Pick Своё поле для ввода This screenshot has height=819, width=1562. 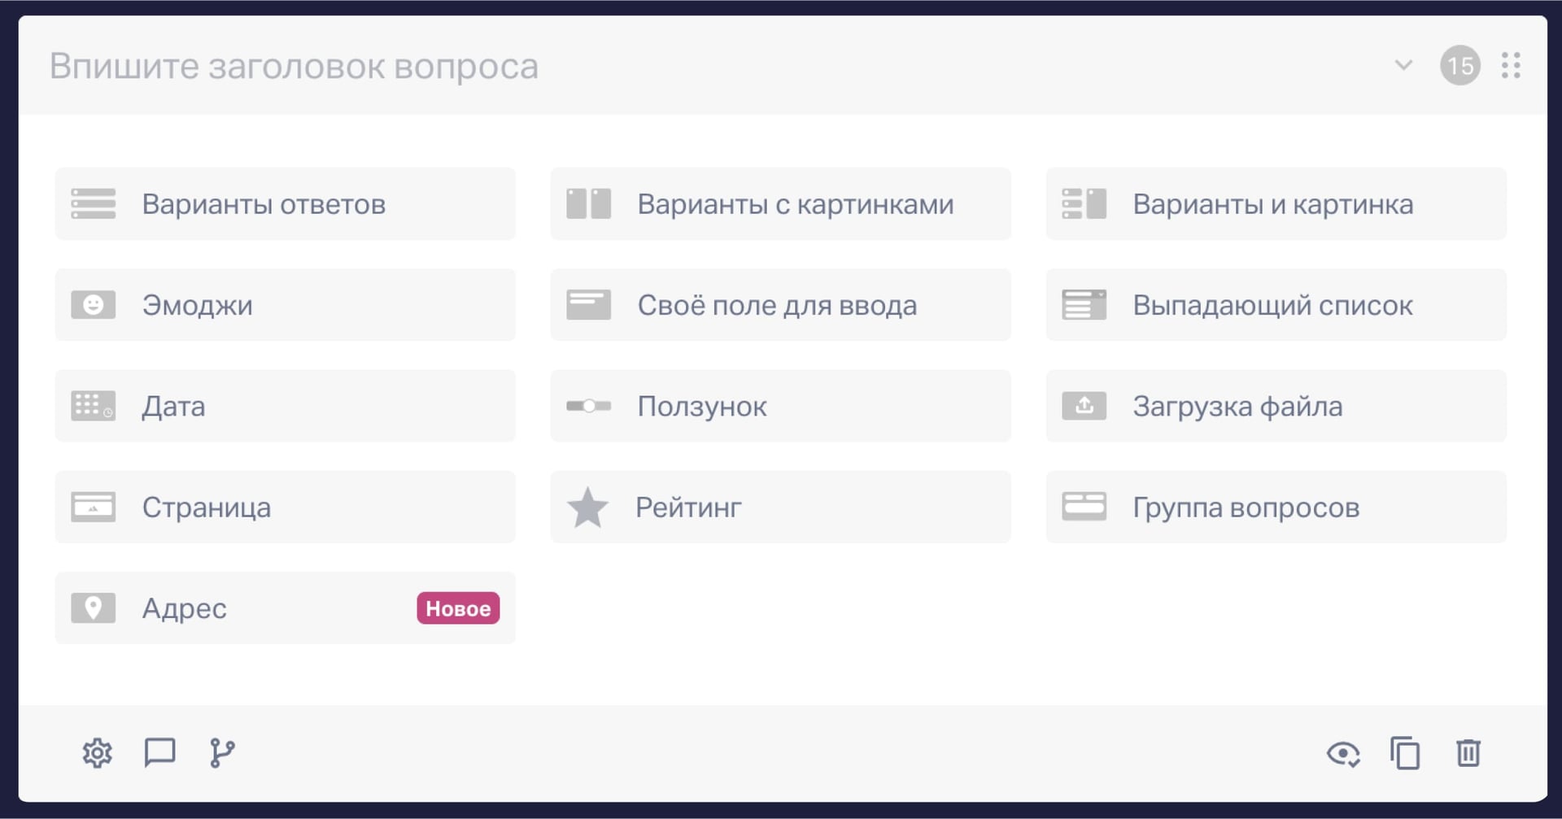(x=780, y=305)
